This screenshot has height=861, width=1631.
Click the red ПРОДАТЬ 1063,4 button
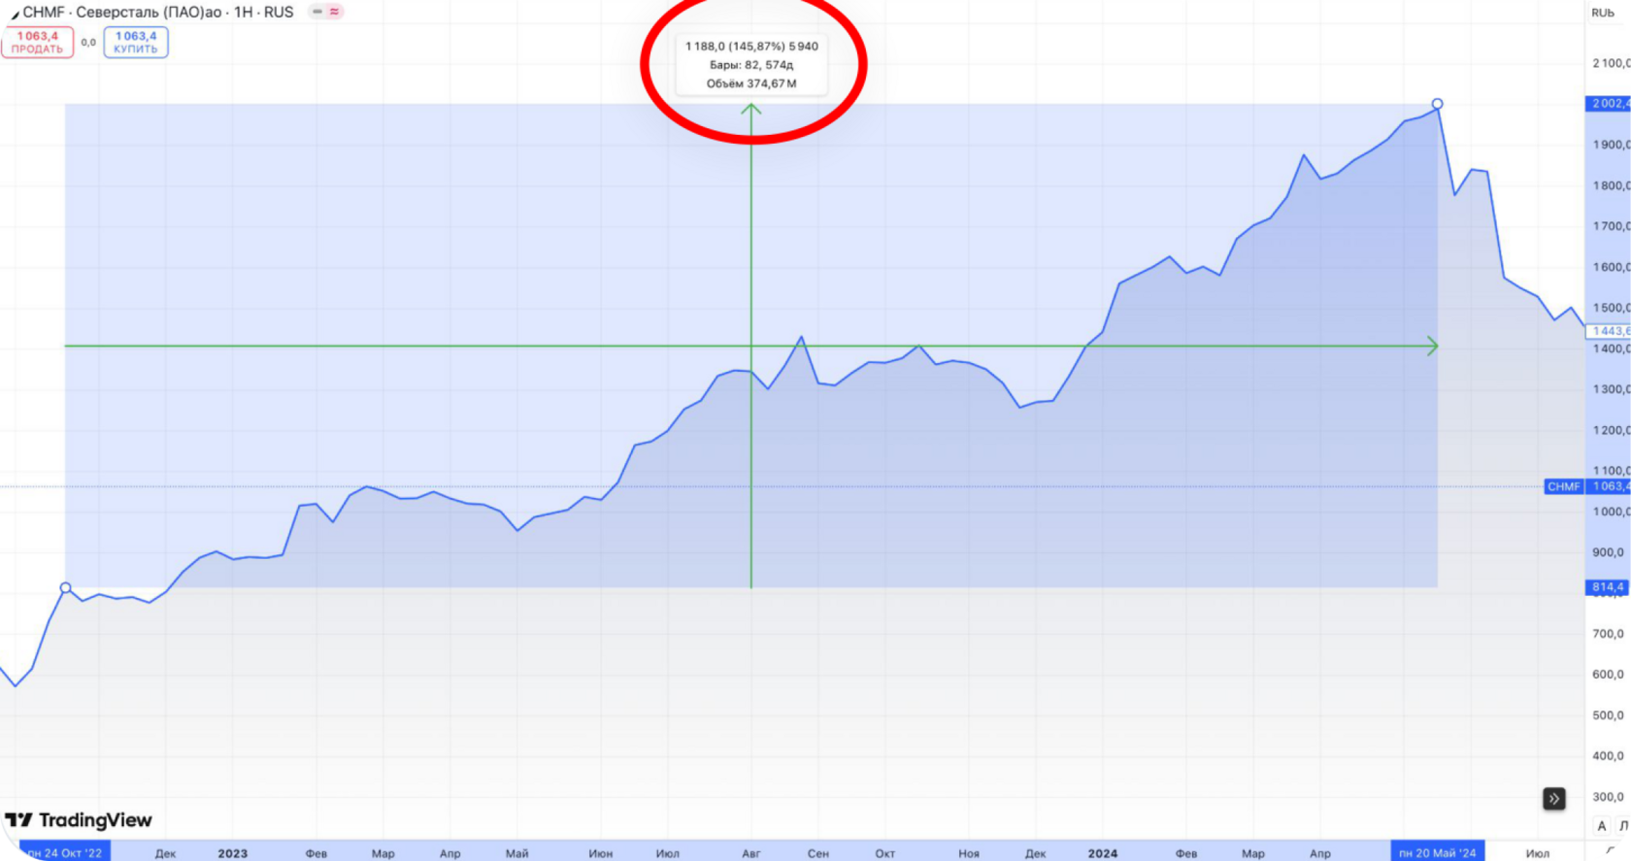37,43
